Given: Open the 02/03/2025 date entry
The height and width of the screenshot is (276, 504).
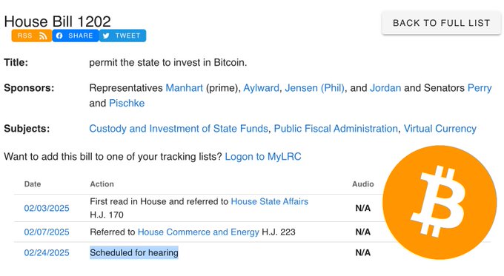Looking at the screenshot, I should coord(47,208).
